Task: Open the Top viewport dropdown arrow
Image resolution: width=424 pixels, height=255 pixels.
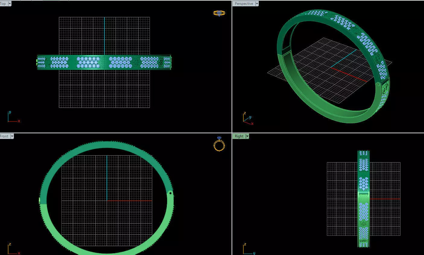Action: pos(10,4)
